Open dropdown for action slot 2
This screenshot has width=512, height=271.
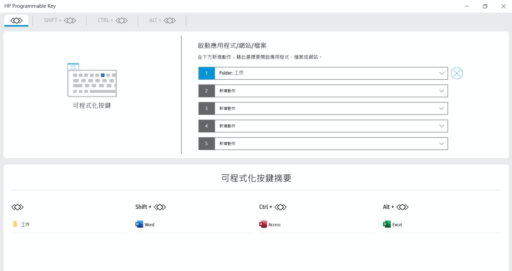pos(442,91)
